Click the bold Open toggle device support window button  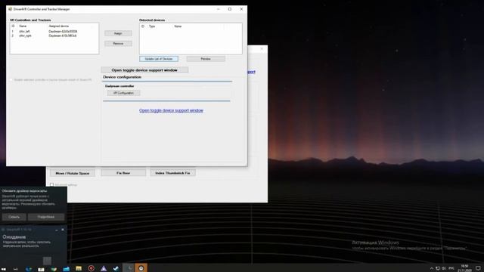(x=144, y=70)
